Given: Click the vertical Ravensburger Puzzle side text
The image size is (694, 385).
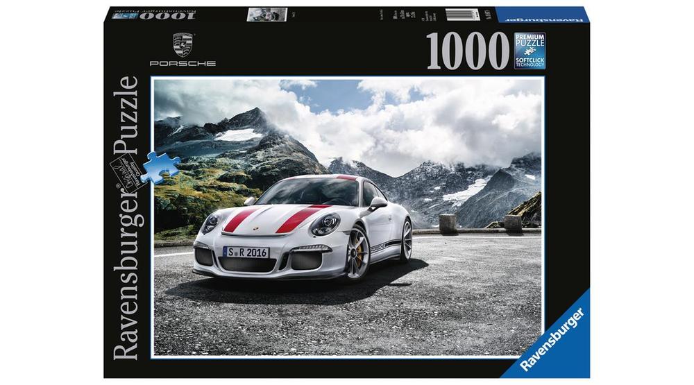Looking at the screenshot, I should click(126, 218).
